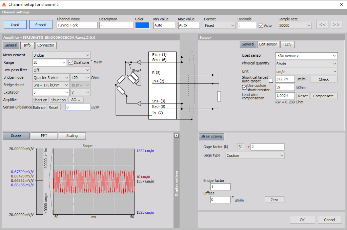347x230 pixels.
Task: Open the Used sensor dropdown
Action: (x=306, y=56)
